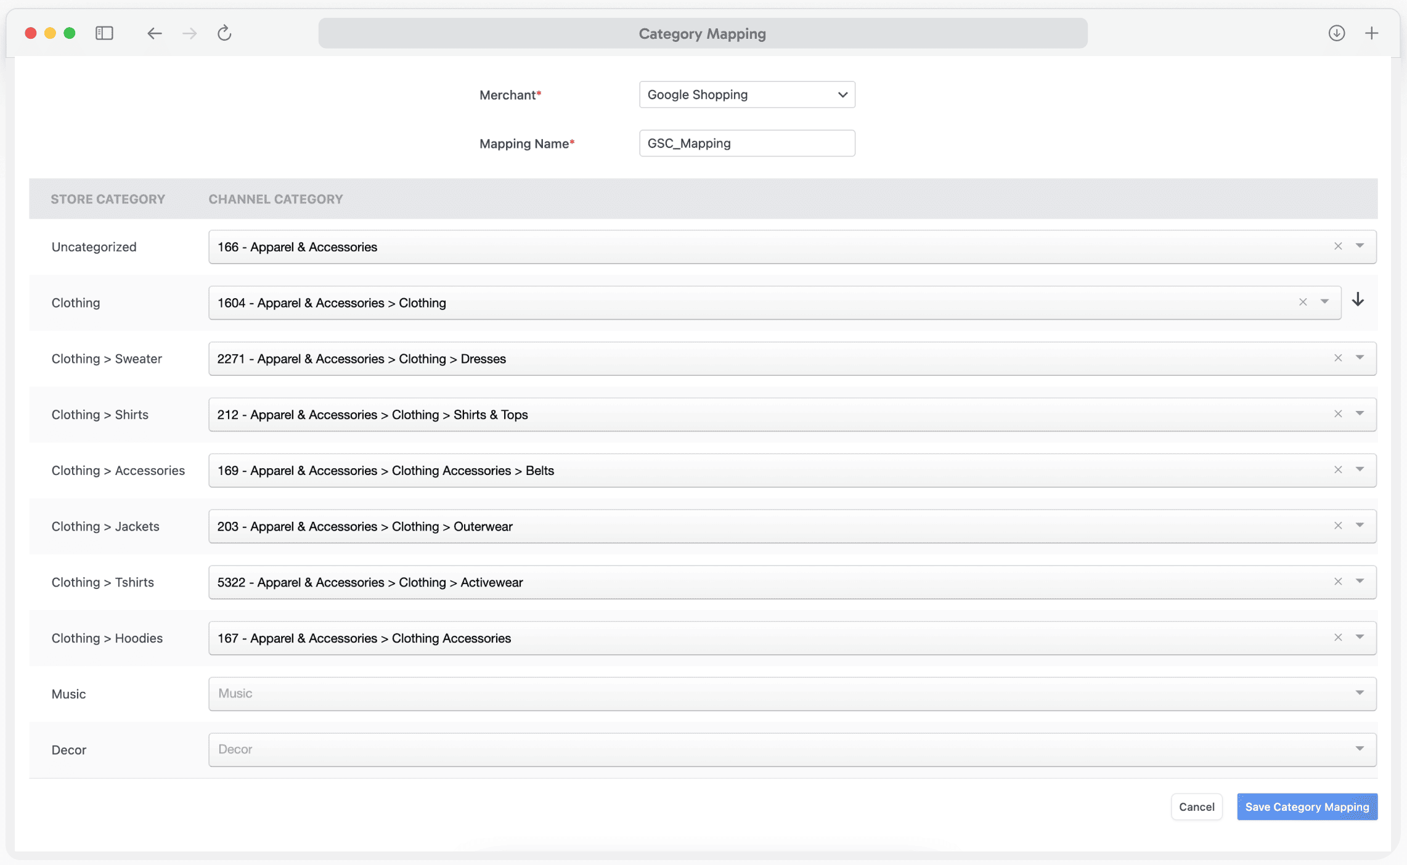Apply Clothing mapping downward using the arrow icon

tap(1358, 301)
